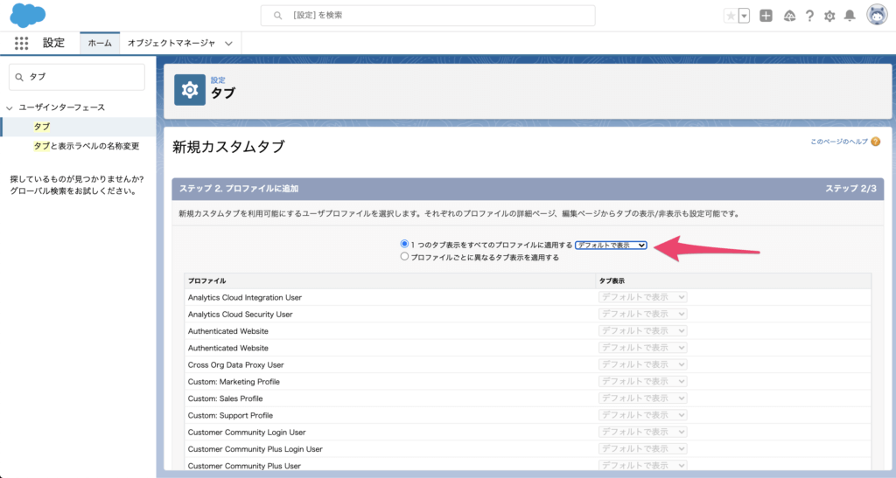896x478 pixels.
Task: Open the user avatar profile menu
Action: pos(877,16)
